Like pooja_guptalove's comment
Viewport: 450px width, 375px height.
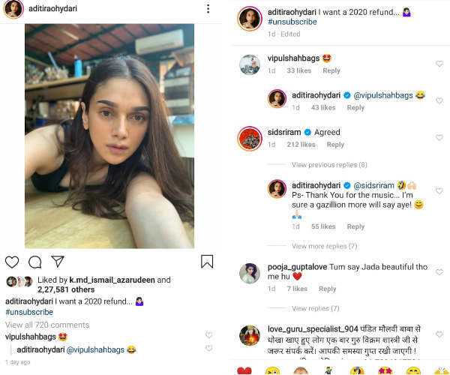(439, 272)
